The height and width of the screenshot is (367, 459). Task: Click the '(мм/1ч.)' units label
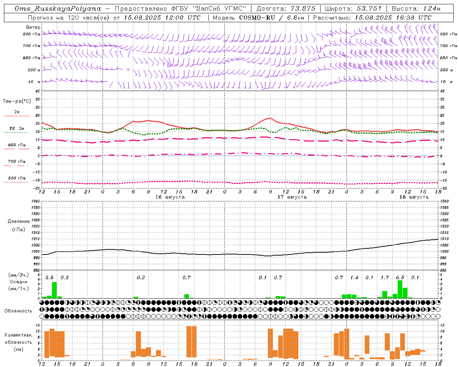[x=19, y=289]
